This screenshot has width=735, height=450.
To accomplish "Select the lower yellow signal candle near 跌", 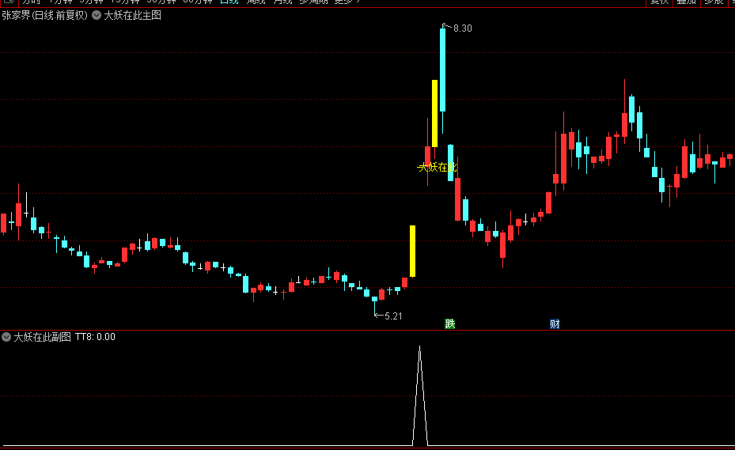I will tap(412, 251).
